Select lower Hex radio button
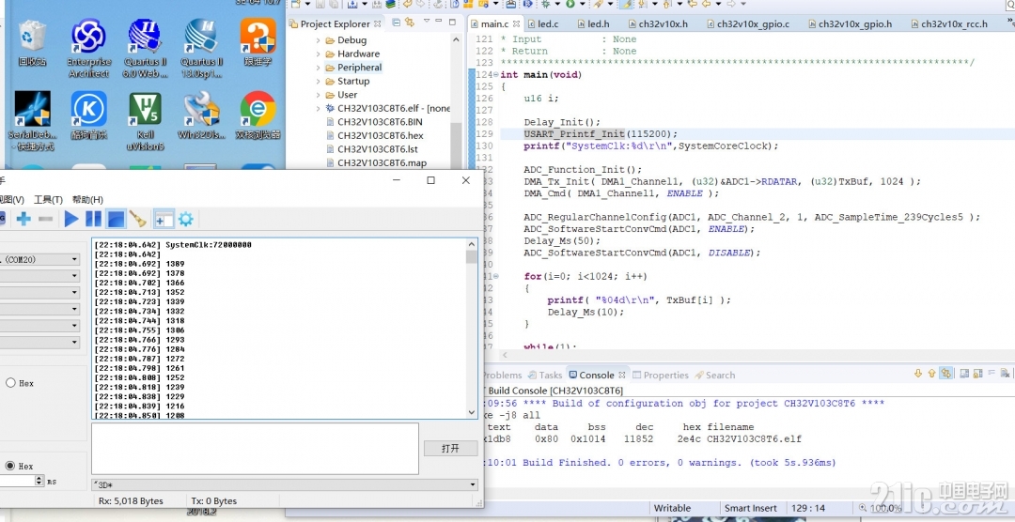The height and width of the screenshot is (522, 1015). [10, 466]
